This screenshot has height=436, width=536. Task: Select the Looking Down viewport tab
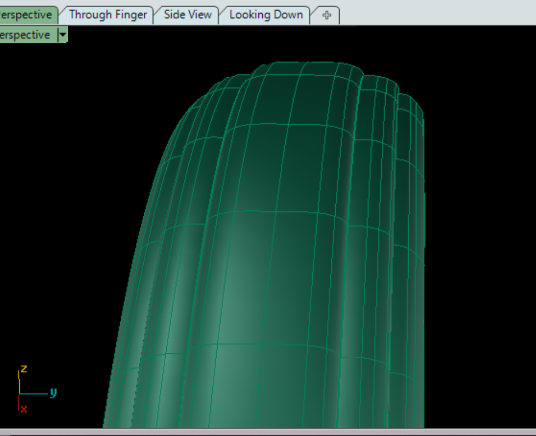pyautogui.click(x=266, y=15)
